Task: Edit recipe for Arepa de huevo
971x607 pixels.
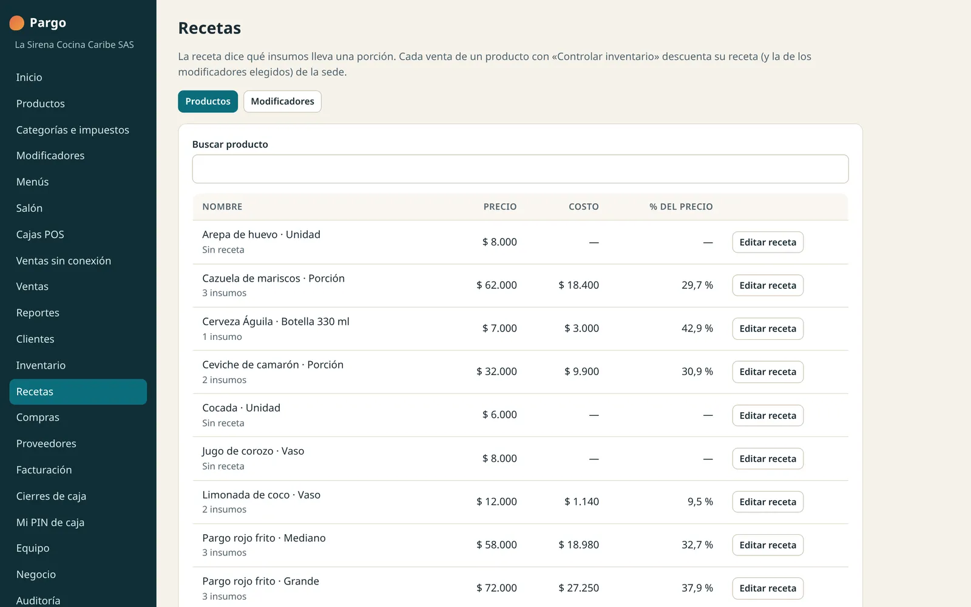Action: pos(768,242)
